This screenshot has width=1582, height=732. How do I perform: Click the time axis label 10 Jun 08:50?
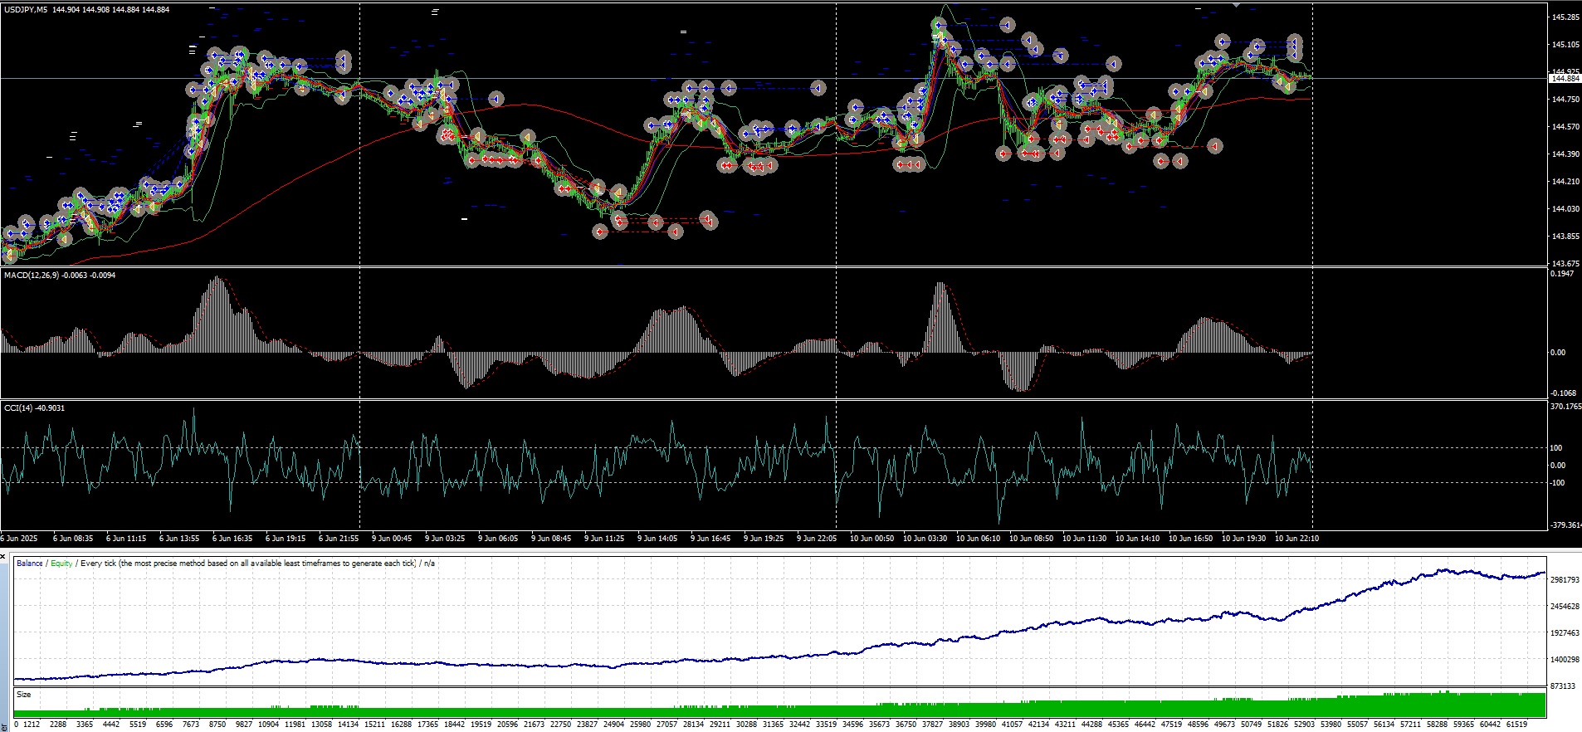coord(1031,539)
